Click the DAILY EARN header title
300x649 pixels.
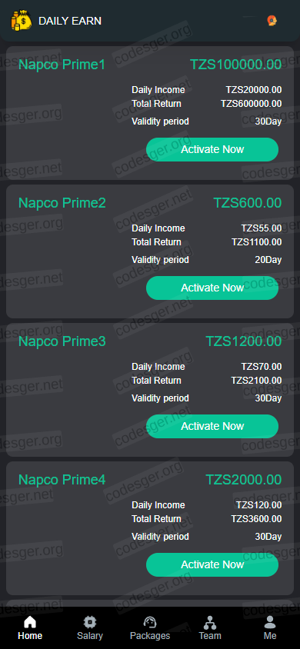coord(70,21)
